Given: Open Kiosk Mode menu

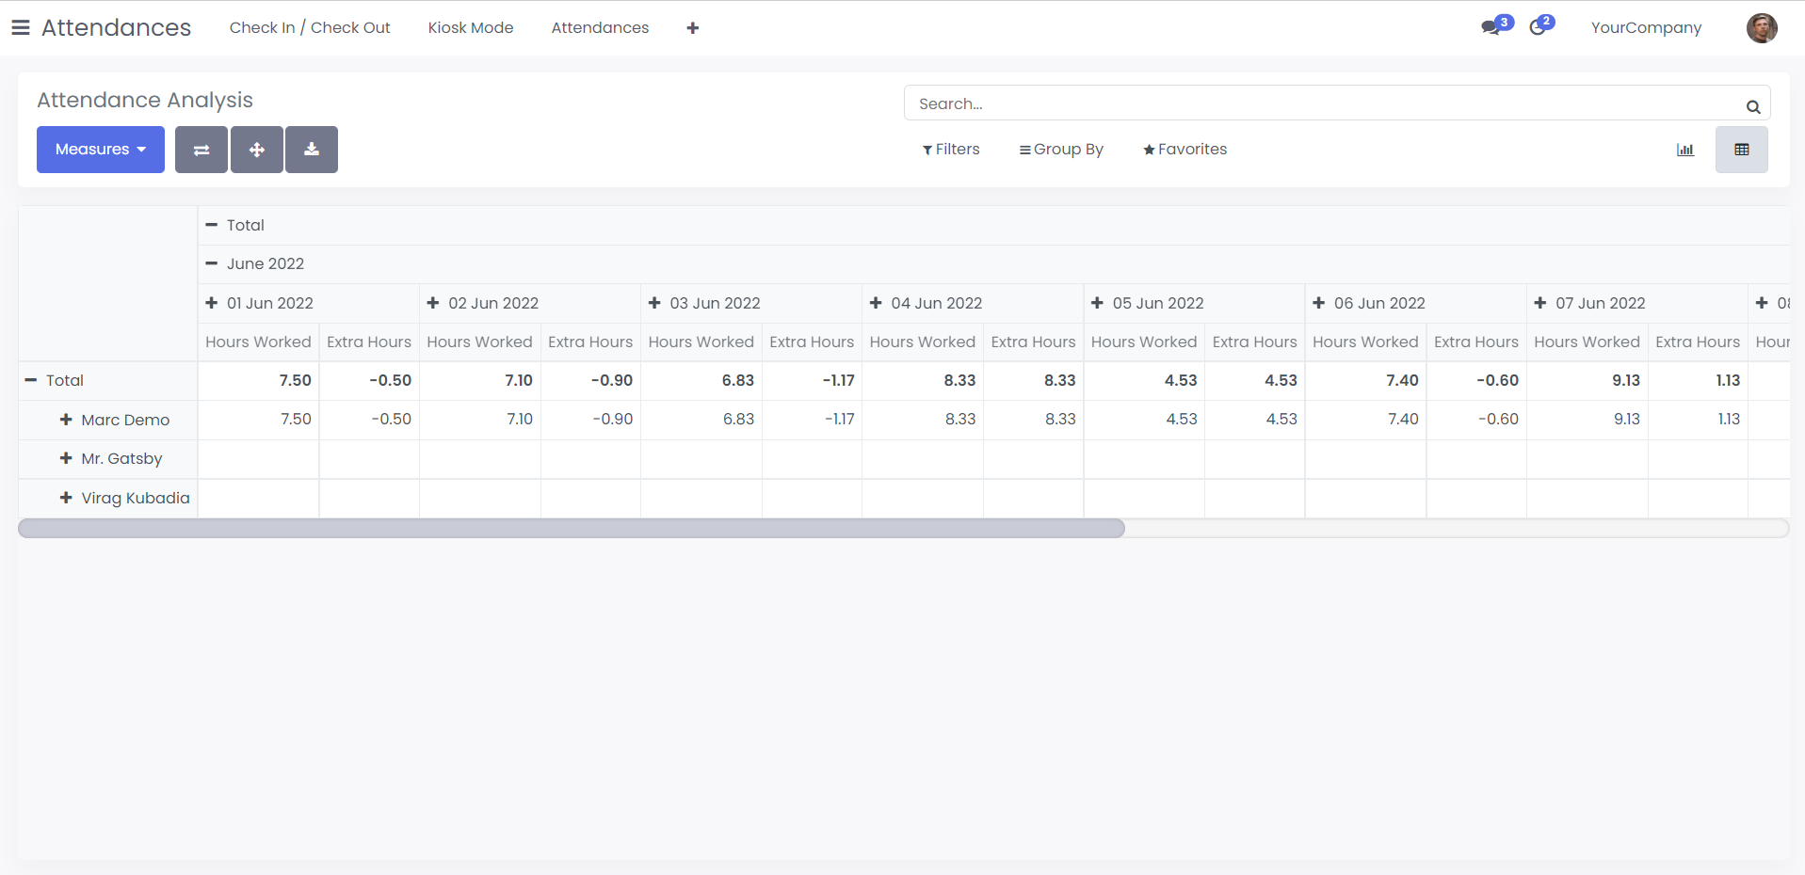Looking at the screenshot, I should 471,27.
